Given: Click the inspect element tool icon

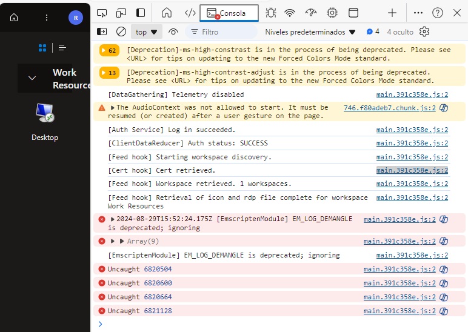Looking at the screenshot, I should point(102,13).
